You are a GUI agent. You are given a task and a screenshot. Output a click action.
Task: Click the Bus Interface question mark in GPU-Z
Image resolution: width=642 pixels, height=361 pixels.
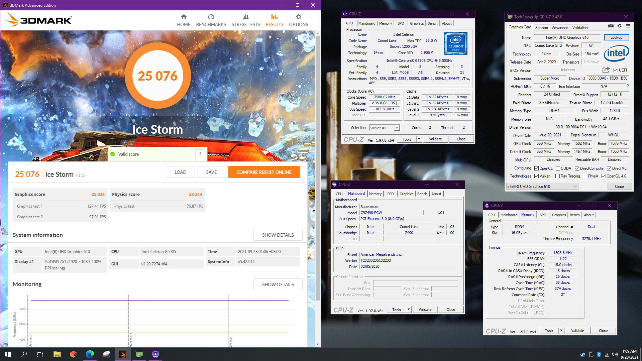(628, 86)
